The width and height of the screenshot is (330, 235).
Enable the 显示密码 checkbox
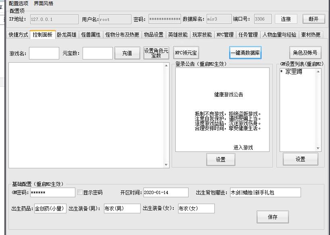click(x=80, y=192)
